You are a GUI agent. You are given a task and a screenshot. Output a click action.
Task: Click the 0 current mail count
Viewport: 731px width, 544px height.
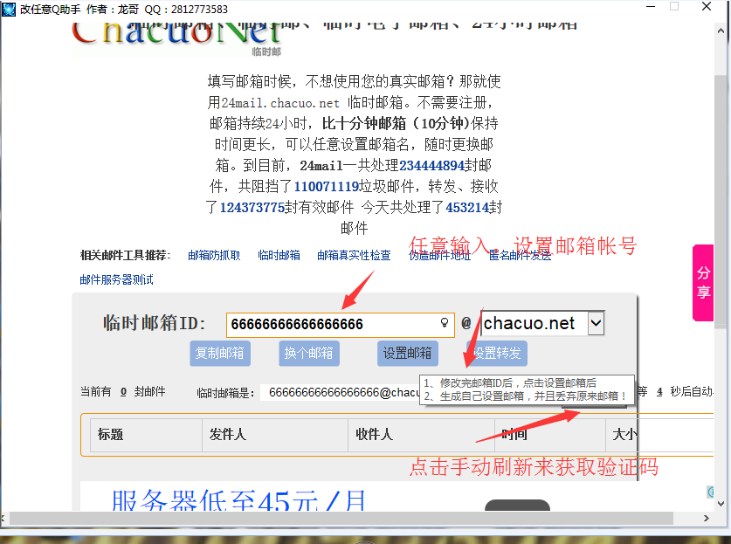[123, 391]
